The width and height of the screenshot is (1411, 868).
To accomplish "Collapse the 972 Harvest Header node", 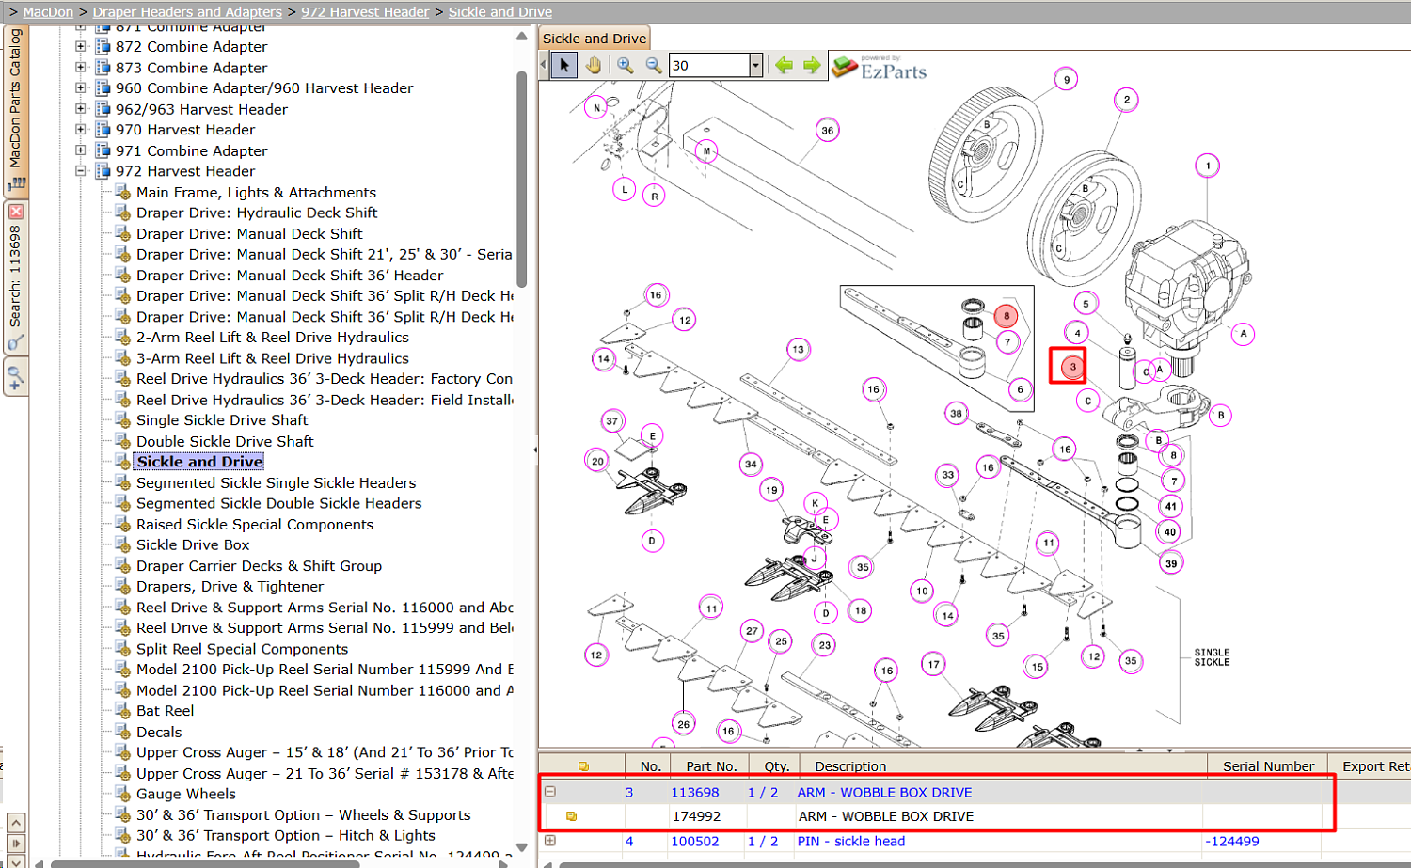I will pos(81,171).
